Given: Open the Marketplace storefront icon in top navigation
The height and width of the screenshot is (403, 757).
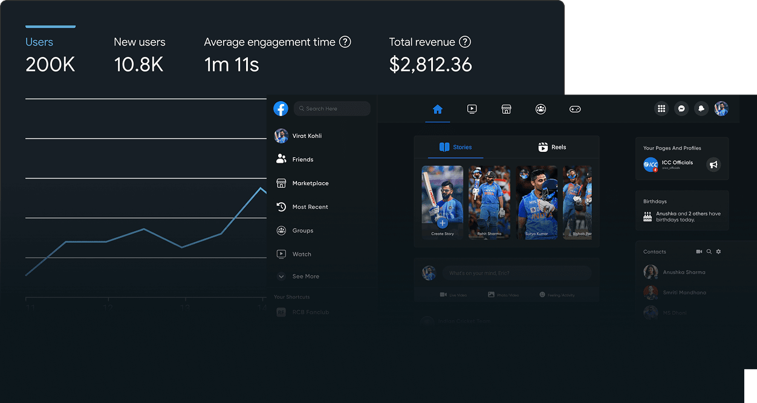Looking at the screenshot, I should pos(507,109).
